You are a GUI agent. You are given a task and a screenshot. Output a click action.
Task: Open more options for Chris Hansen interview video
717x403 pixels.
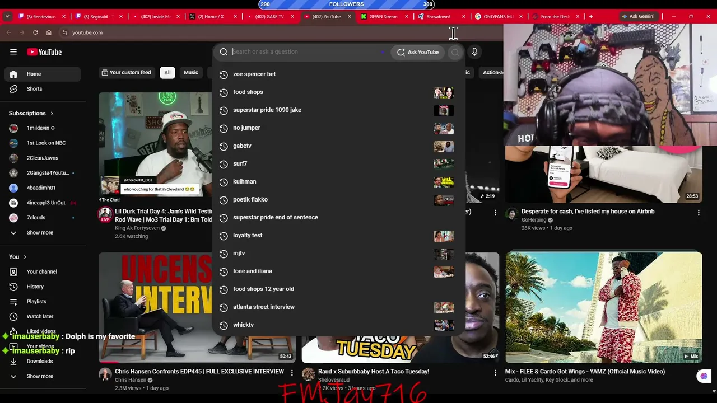click(x=292, y=372)
